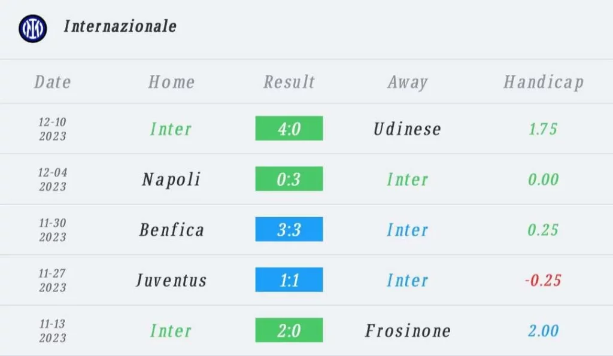
Task: Click the Juventus team name
Action: click(x=171, y=281)
